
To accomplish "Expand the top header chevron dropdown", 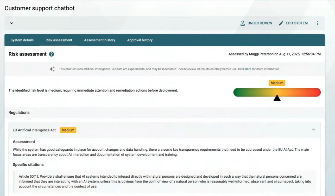I will click(11, 23).
